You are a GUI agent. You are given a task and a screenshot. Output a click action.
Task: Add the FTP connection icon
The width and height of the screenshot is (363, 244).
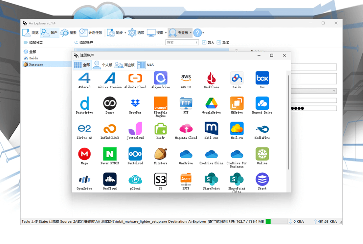pos(186,103)
